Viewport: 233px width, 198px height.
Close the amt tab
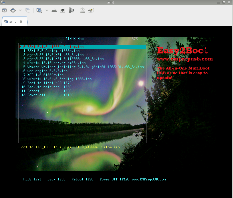pos(21,22)
